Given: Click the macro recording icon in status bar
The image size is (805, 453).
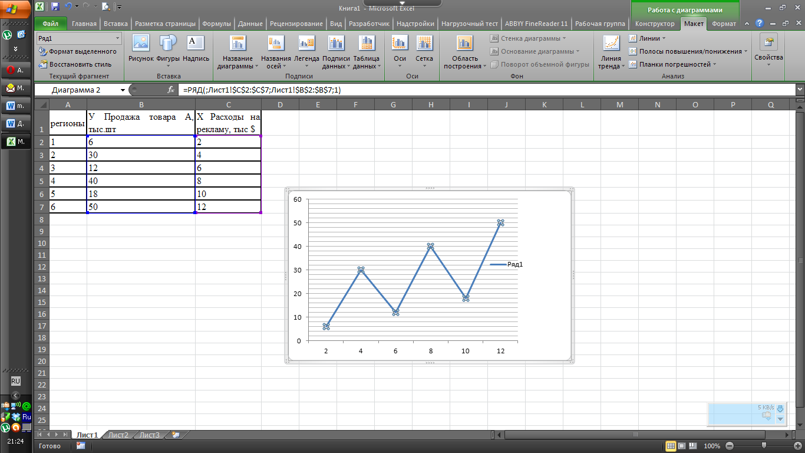Looking at the screenshot, I should (x=81, y=446).
